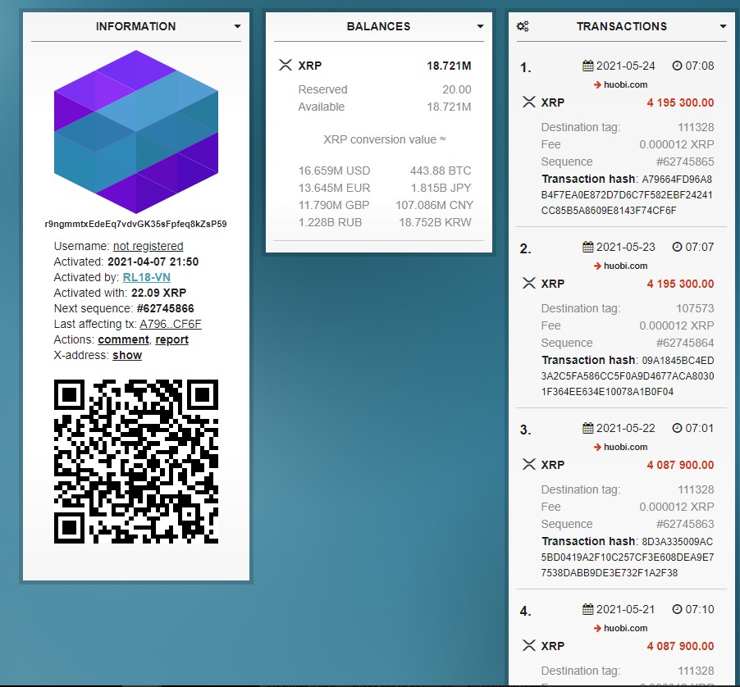Viewport: 740px width, 687px height.
Task: Click the comment action link
Action: pyautogui.click(x=123, y=339)
